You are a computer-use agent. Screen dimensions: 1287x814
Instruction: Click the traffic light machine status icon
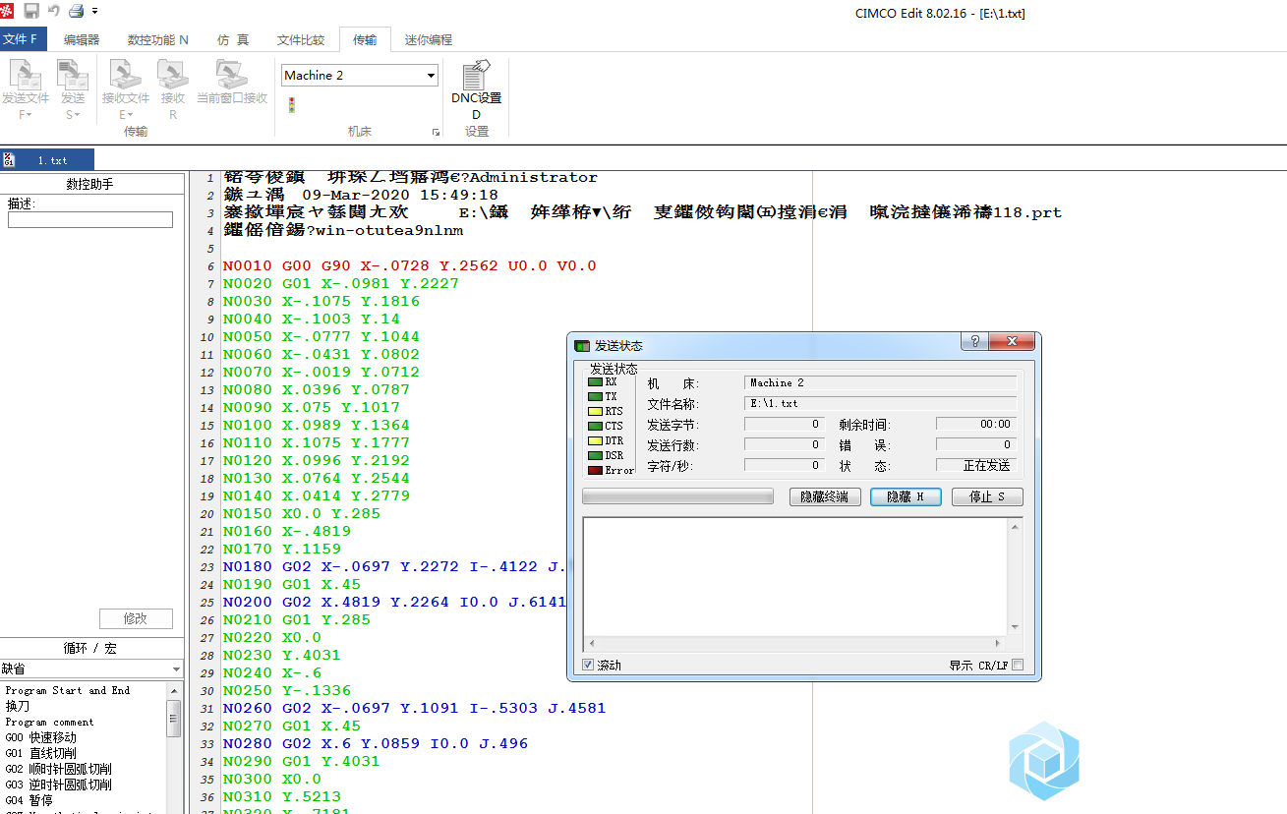point(291,104)
